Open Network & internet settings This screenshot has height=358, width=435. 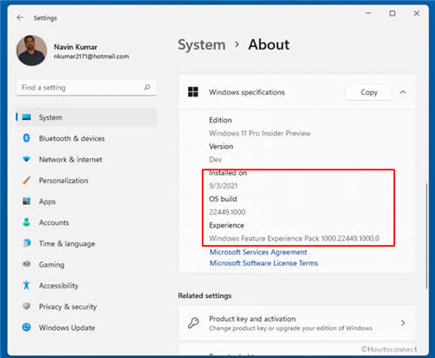click(70, 160)
